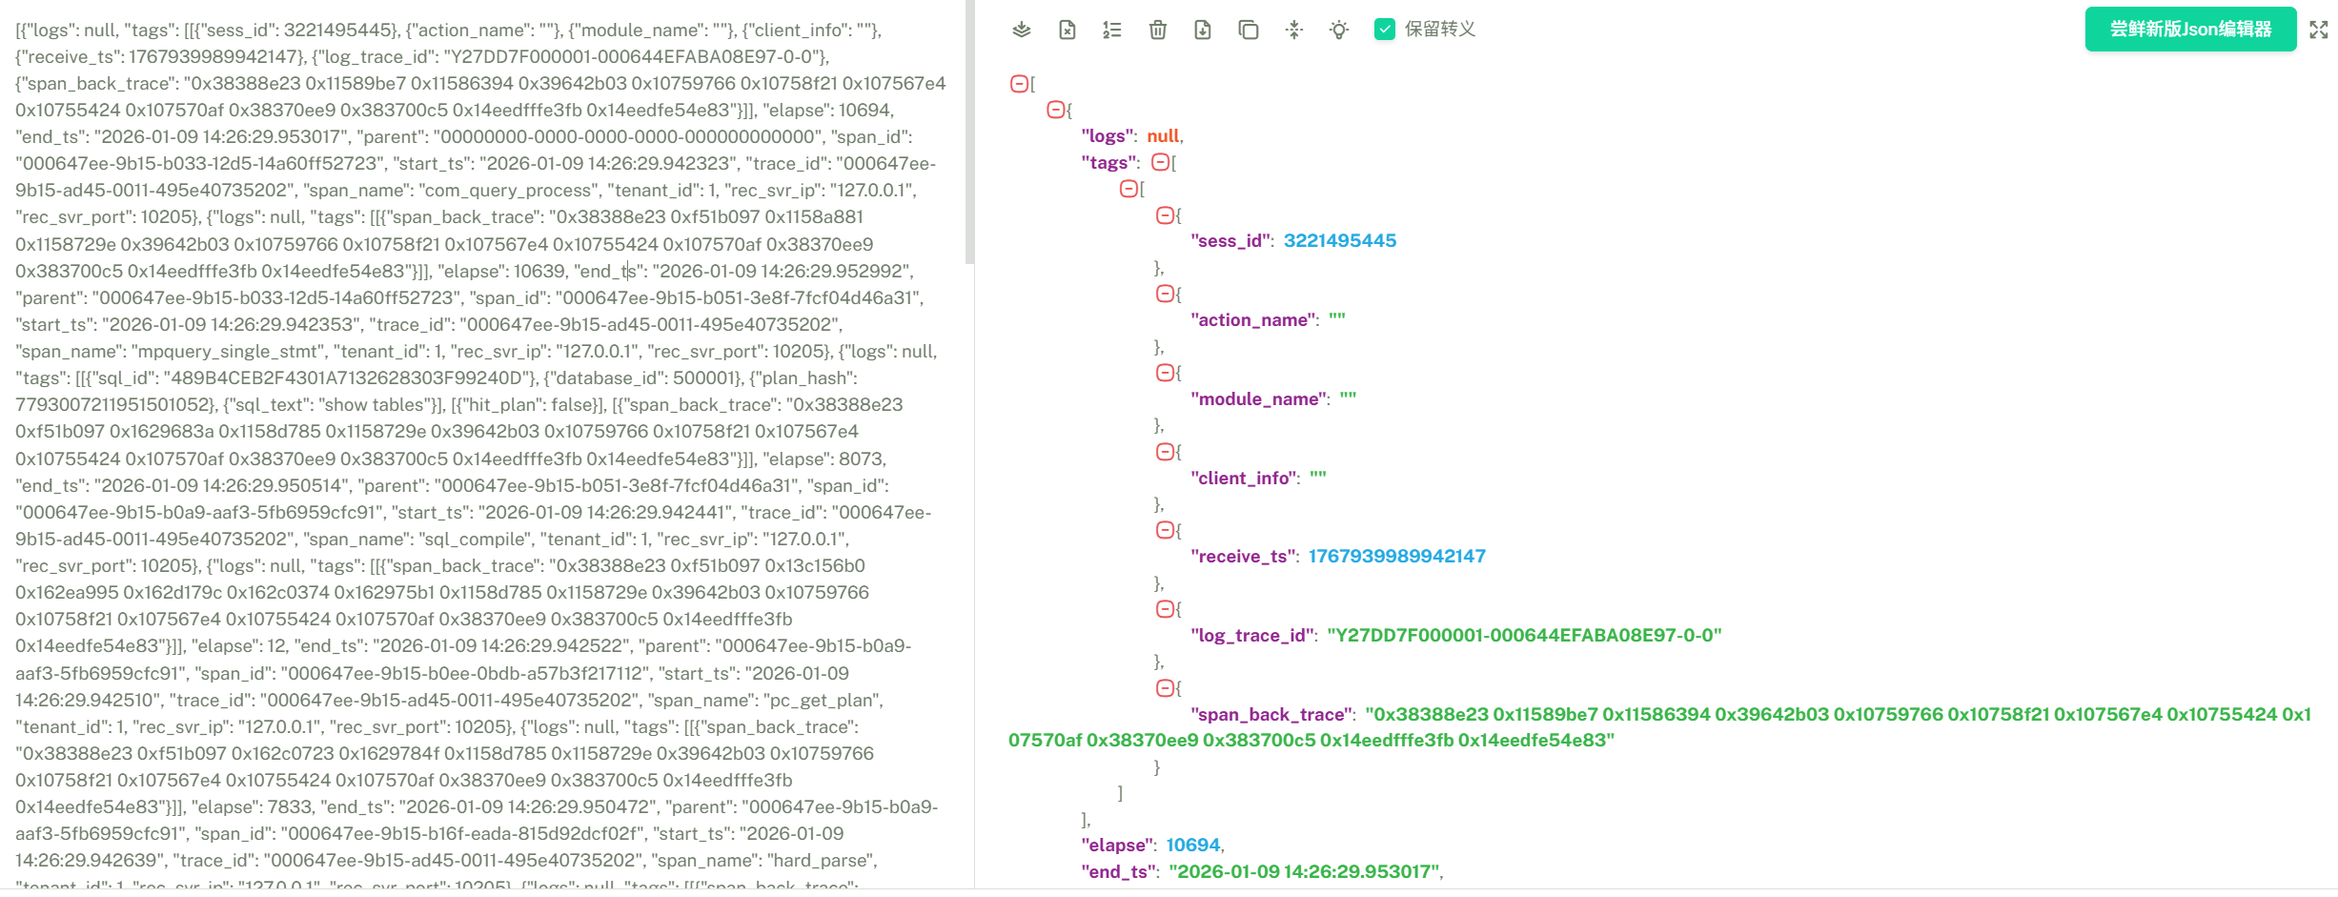Click the 尝鲜新版Json编辑器 button
2338x897 pixels.
coord(2190,30)
